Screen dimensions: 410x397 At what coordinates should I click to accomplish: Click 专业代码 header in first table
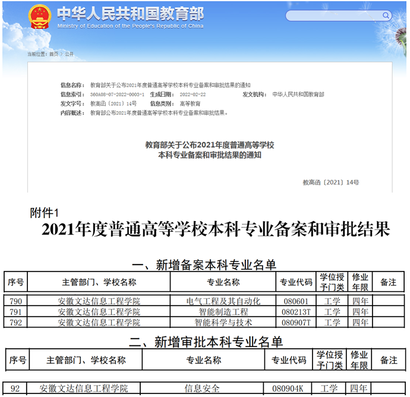tap(296, 282)
